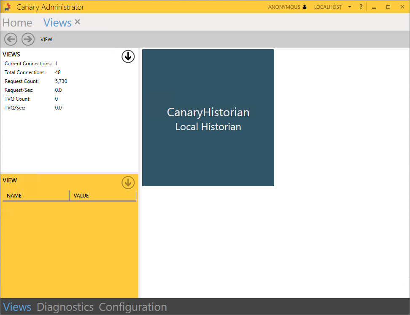Collapse the yellow VIEW properties panel arrow

tap(128, 182)
